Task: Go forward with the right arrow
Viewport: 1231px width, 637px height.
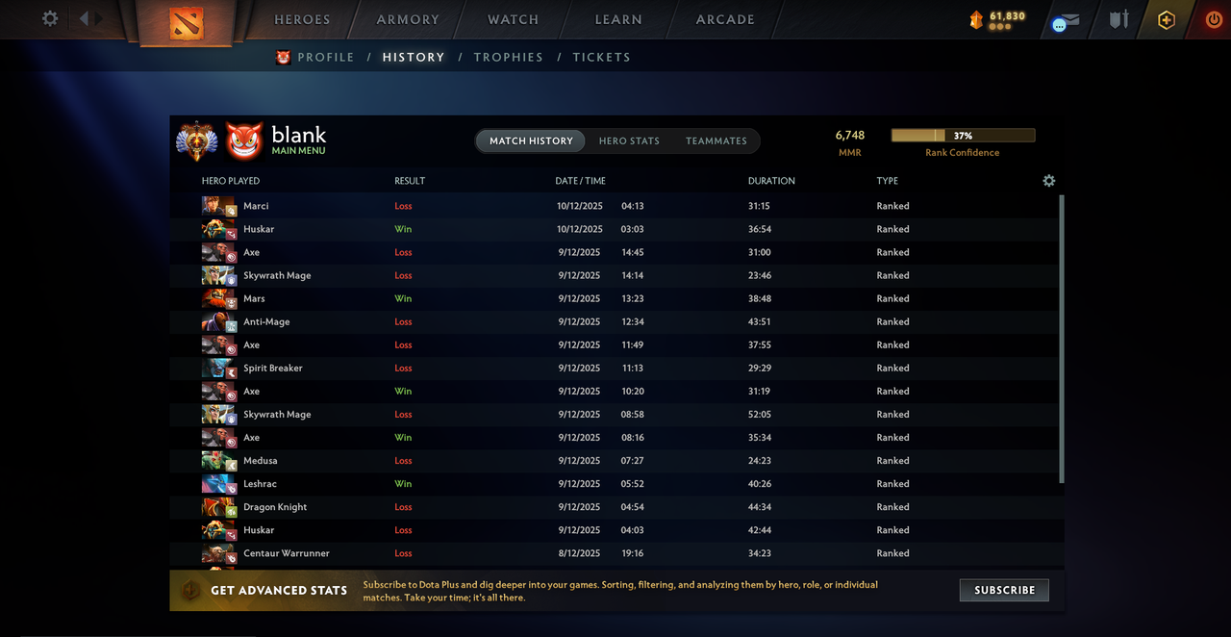Action: click(x=97, y=18)
